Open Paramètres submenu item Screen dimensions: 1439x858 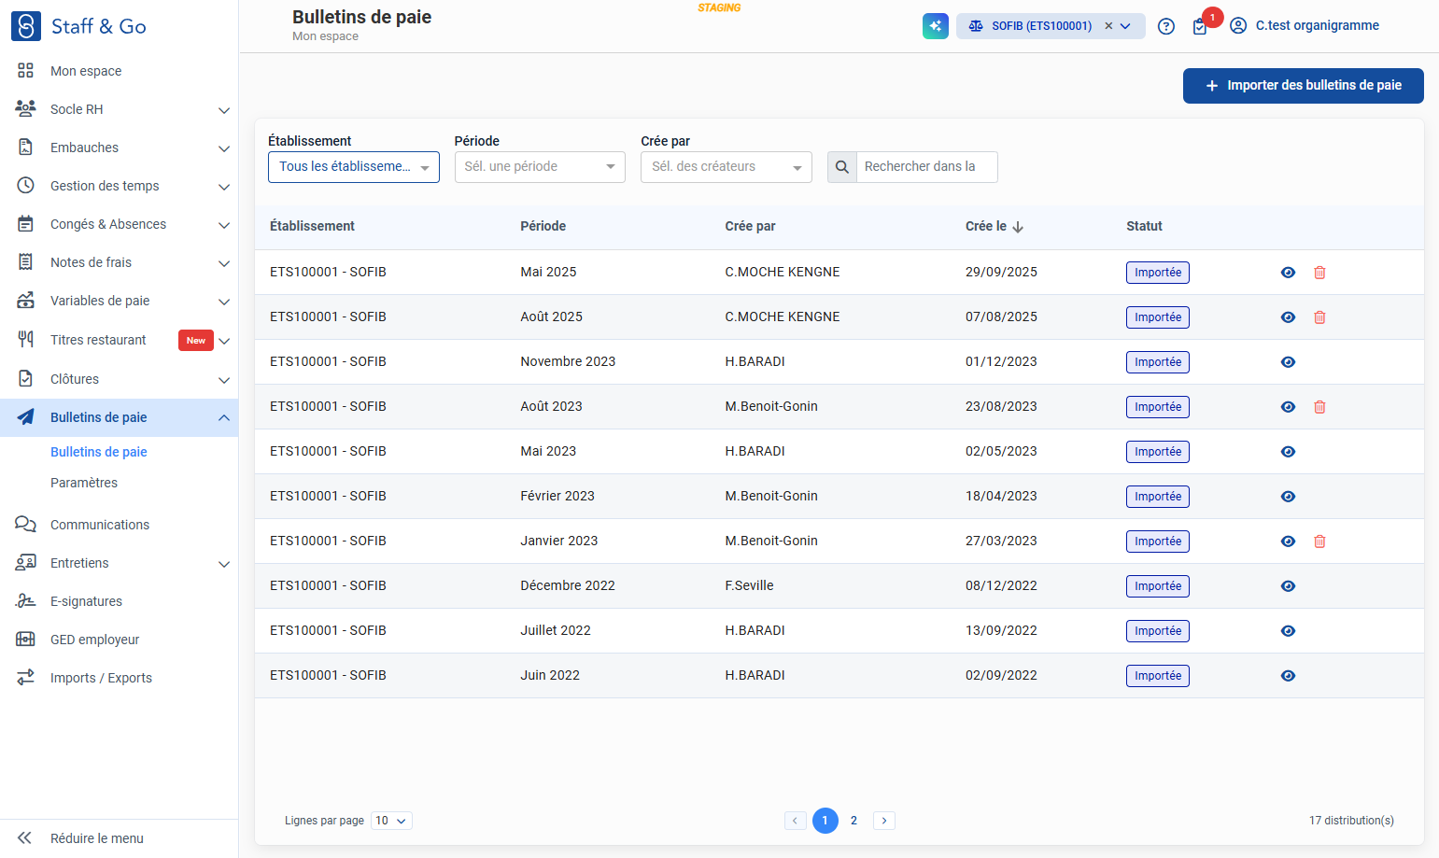(84, 483)
